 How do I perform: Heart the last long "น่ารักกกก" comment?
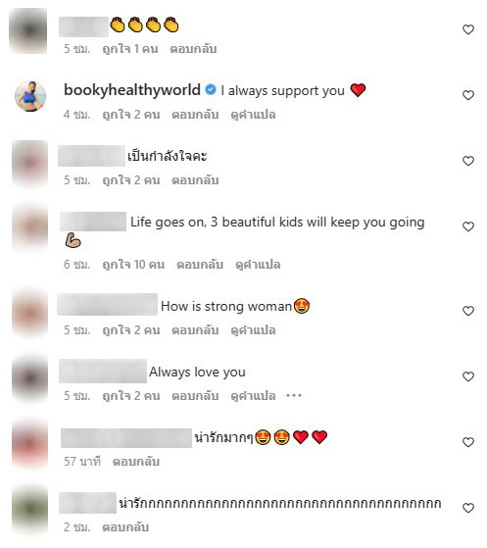[x=467, y=508]
